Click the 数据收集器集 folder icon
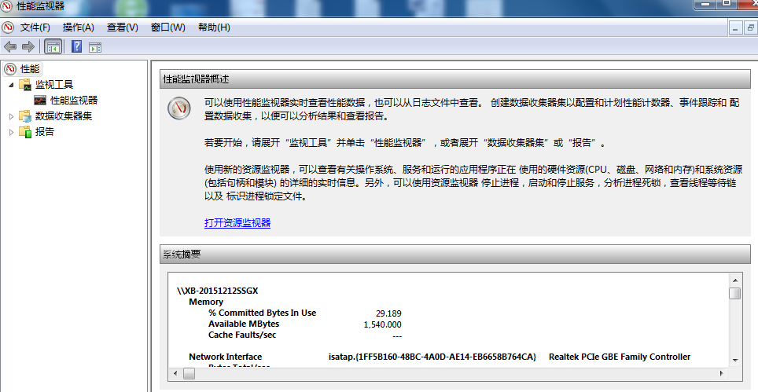This screenshot has height=392, width=758. (x=25, y=116)
